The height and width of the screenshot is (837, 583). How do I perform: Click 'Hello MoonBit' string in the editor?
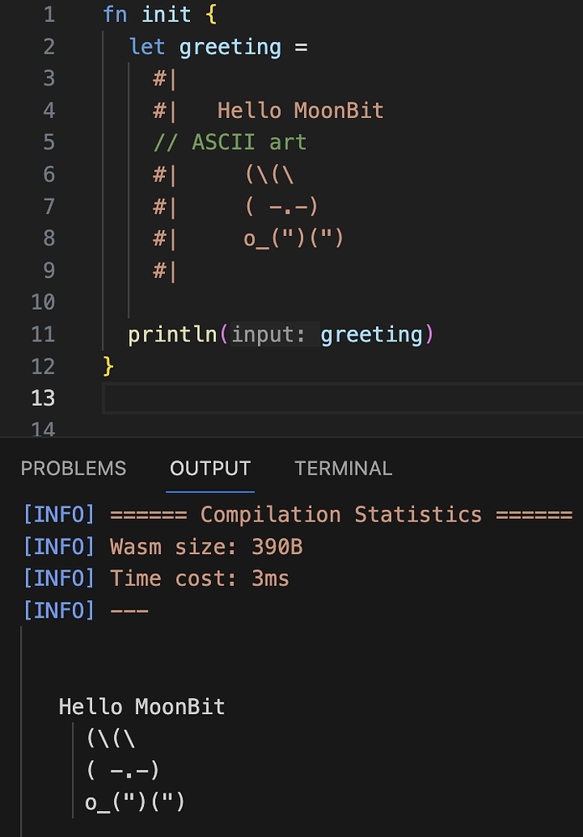point(301,110)
